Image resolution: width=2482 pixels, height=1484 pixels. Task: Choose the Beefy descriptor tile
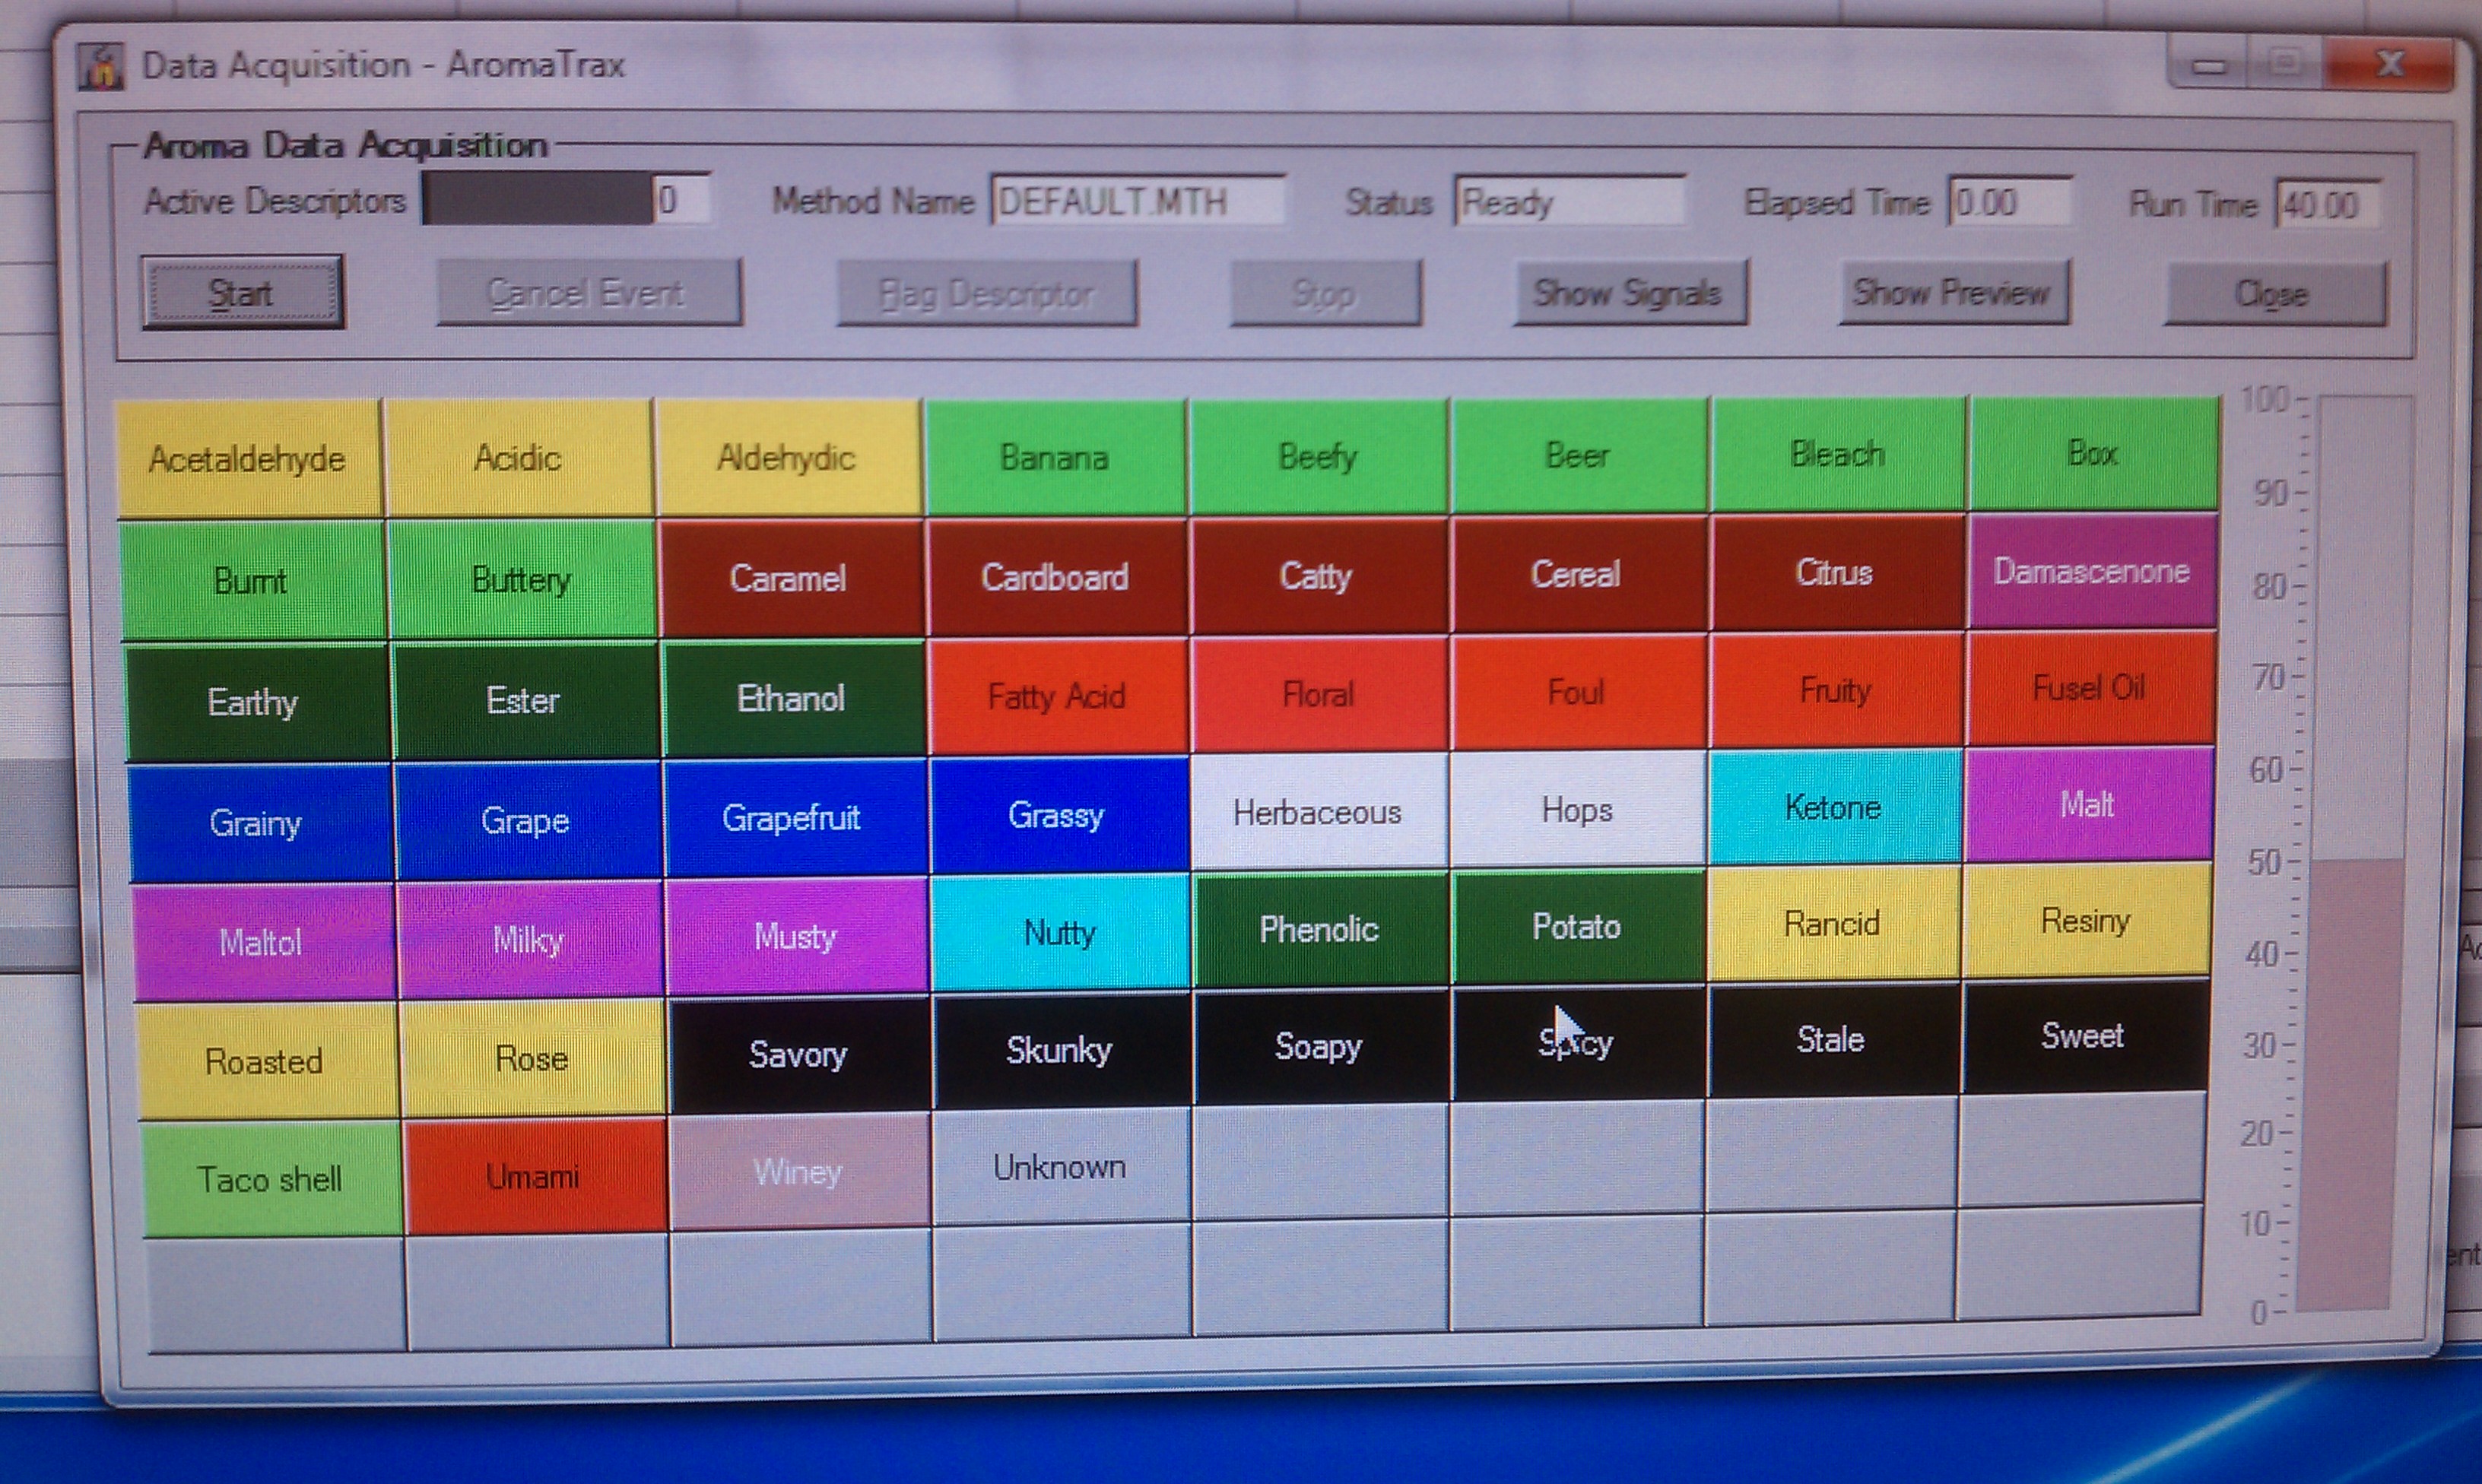(x=1319, y=456)
